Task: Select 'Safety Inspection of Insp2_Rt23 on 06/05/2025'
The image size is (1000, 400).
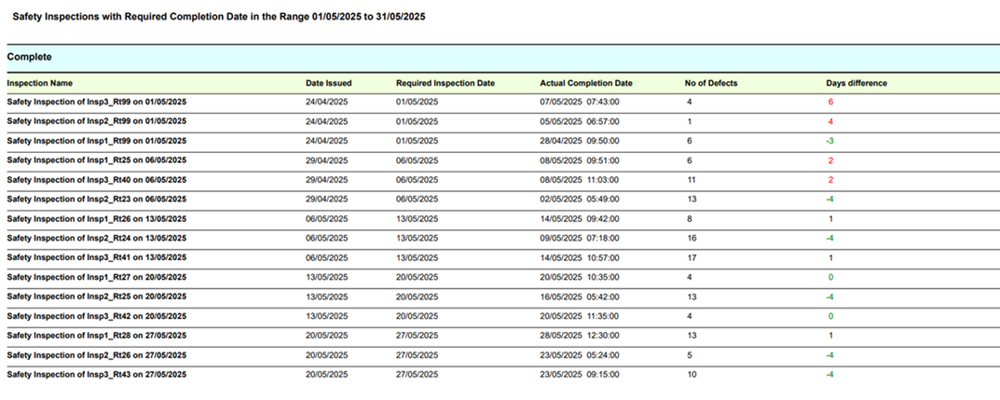Action: pos(97,199)
